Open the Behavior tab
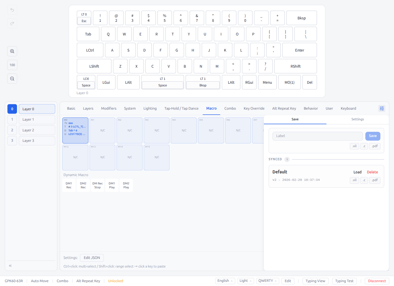 click(311, 108)
